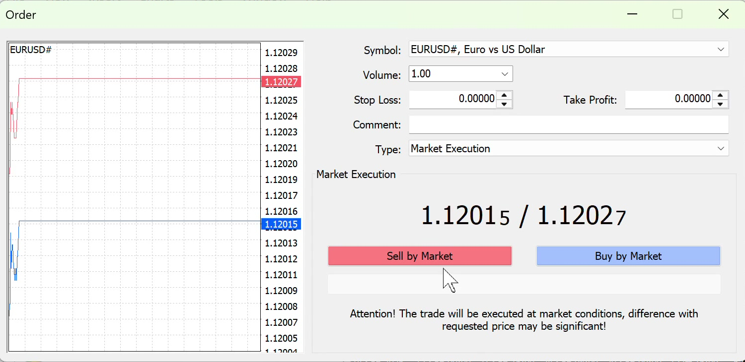Open the Type dropdown Market Execution

tap(569, 148)
